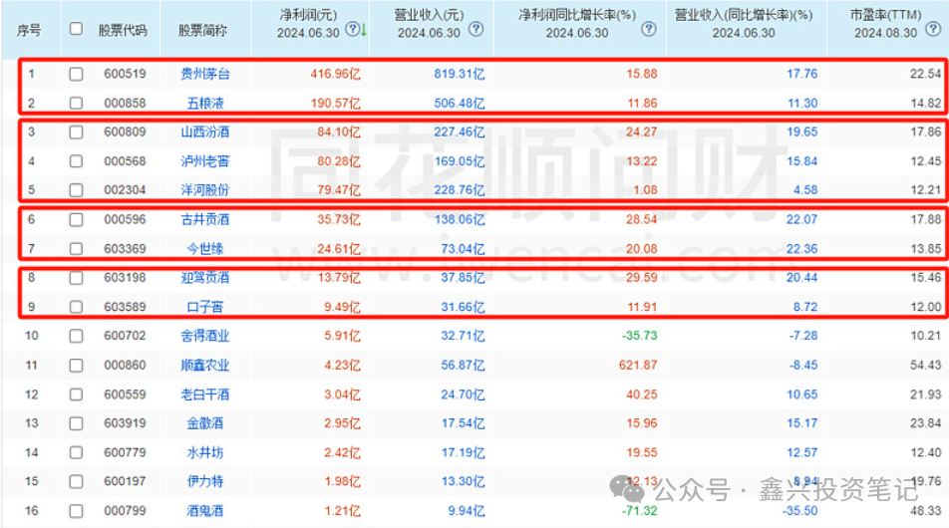The height and width of the screenshot is (528, 949).
Task: Check the box for 600519 贵州茅台
Action: [76, 74]
